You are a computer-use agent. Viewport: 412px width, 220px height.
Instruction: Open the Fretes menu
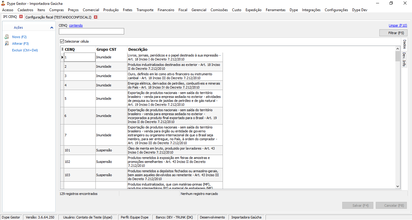(128, 10)
